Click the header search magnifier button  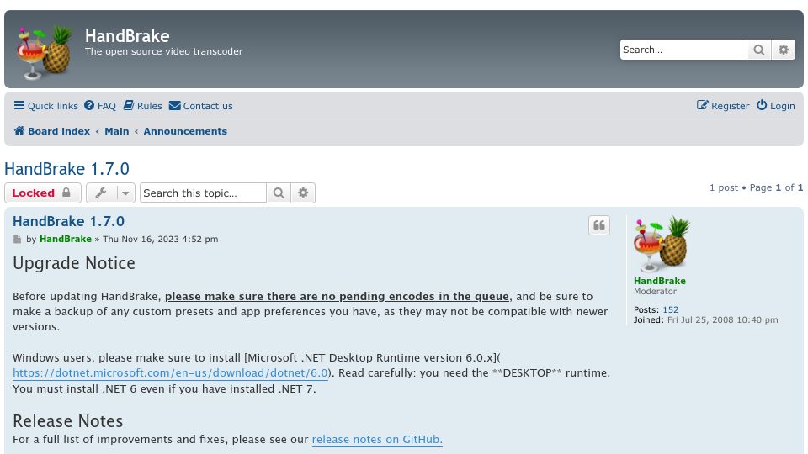(759, 50)
